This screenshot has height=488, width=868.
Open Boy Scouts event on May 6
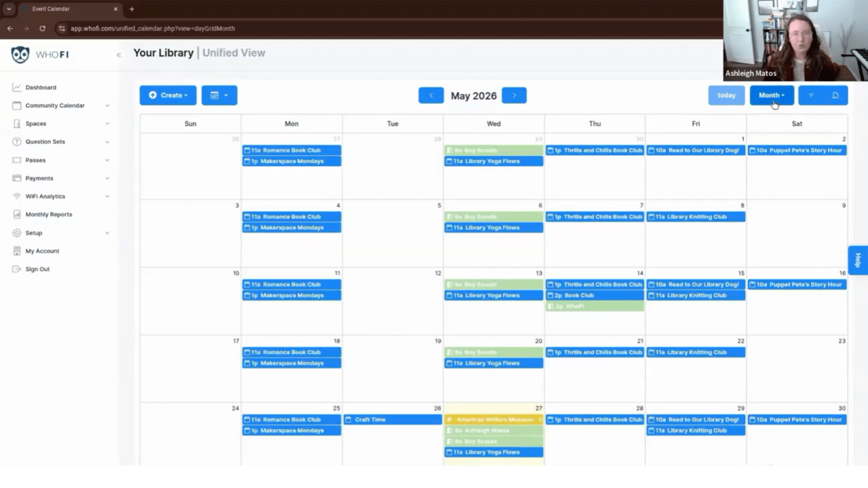click(494, 217)
